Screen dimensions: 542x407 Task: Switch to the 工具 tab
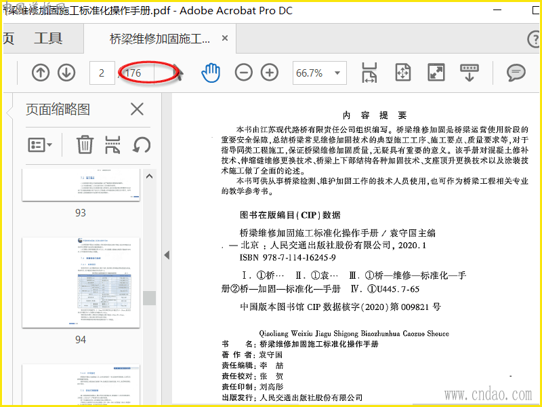click(48, 38)
